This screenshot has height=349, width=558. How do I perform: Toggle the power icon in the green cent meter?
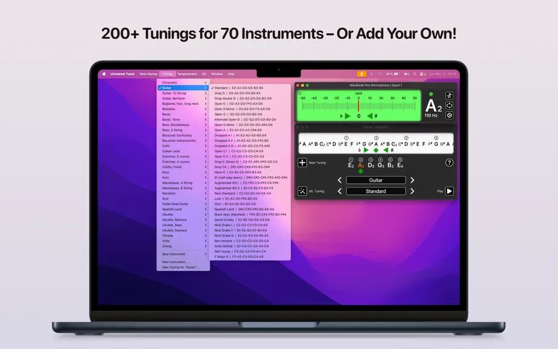click(300, 93)
